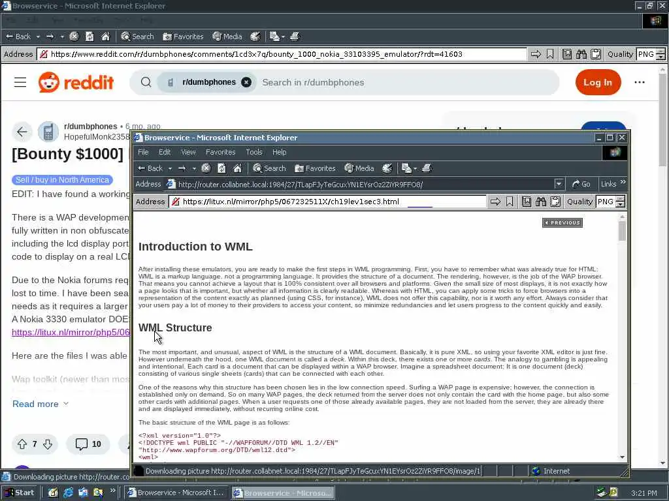The image size is (669, 501).
Task: Open Favorites pane in front IE toolbar
Action: 315,168
